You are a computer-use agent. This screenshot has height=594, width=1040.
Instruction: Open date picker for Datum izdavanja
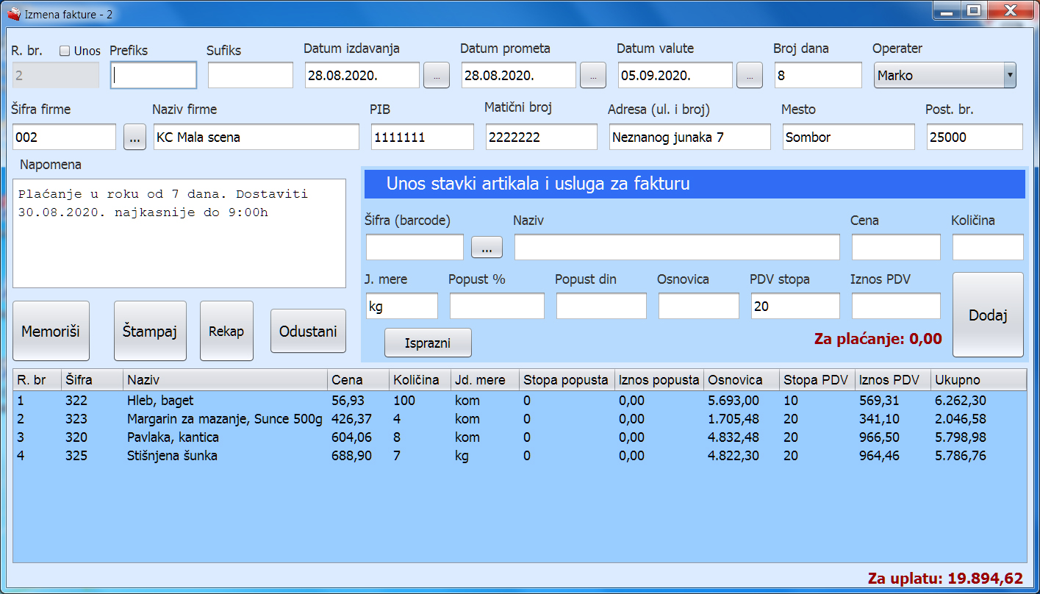pyautogui.click(x=436, y=75)
